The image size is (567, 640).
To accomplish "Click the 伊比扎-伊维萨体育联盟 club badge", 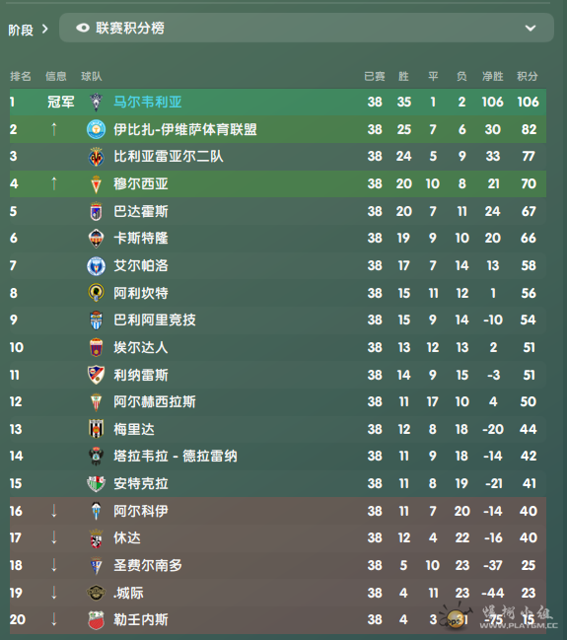I will click(x=97, y=129).
